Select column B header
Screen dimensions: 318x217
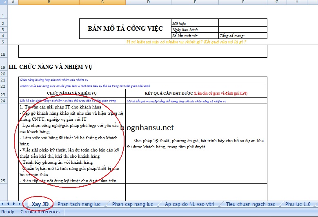pyautogui.click(x=49, y=2)
